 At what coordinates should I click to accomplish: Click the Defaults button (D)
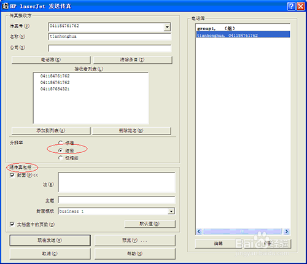pyautogui.click(x=150, y=224)
